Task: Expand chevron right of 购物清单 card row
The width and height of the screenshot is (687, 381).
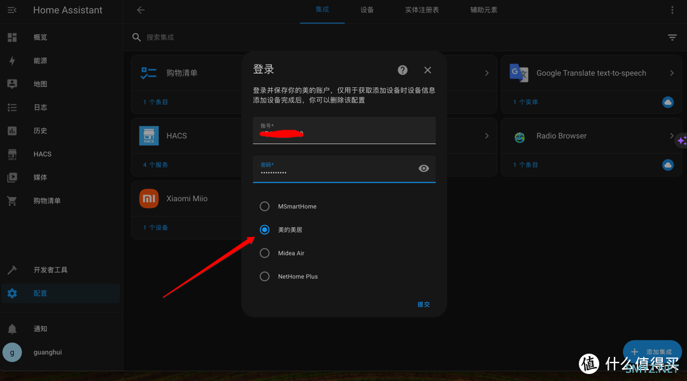Action: click(487, 73)
